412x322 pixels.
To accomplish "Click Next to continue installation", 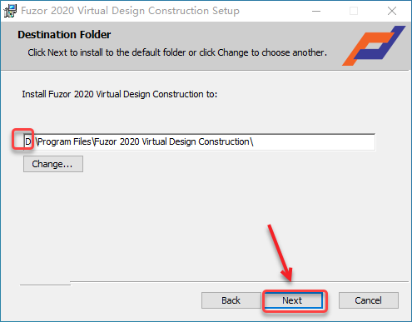I will [x=294, y=300].
